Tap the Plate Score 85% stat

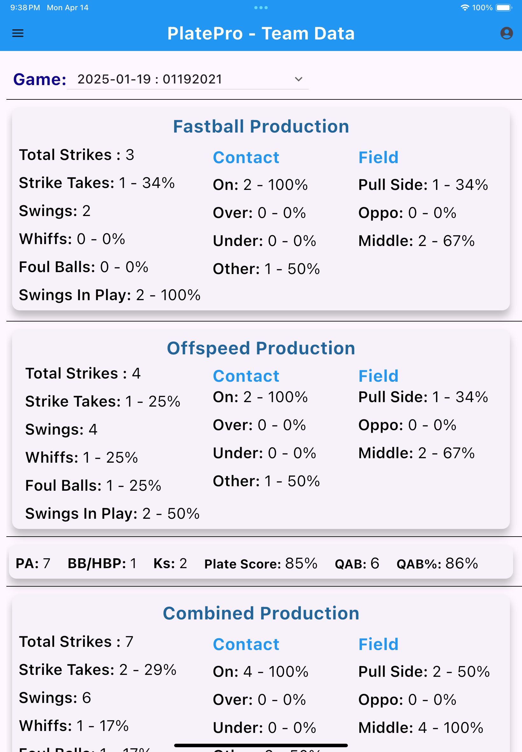(261, 563)
